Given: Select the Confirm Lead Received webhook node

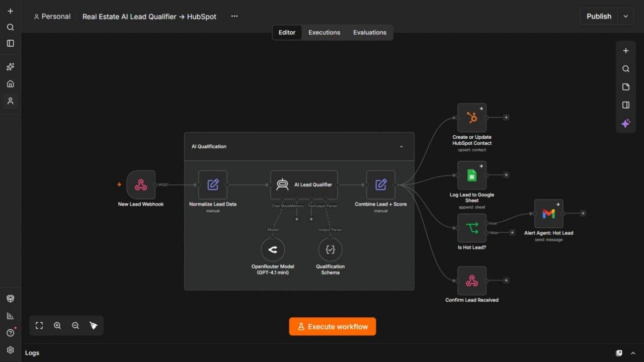Looking at the screenshot, I should click(472, 281).
